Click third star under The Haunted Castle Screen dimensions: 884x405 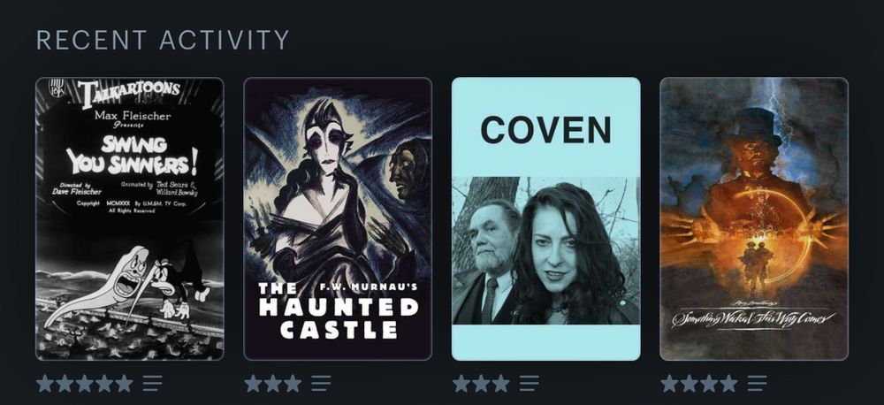pos(293,384)
